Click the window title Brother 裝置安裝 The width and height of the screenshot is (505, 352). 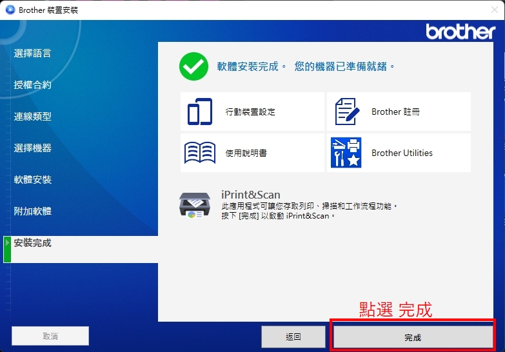tap(48, 10)
